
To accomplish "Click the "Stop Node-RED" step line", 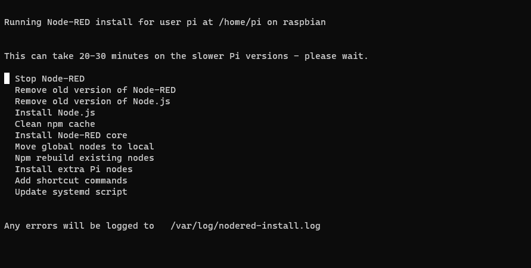I will click(x=49, y=79).
